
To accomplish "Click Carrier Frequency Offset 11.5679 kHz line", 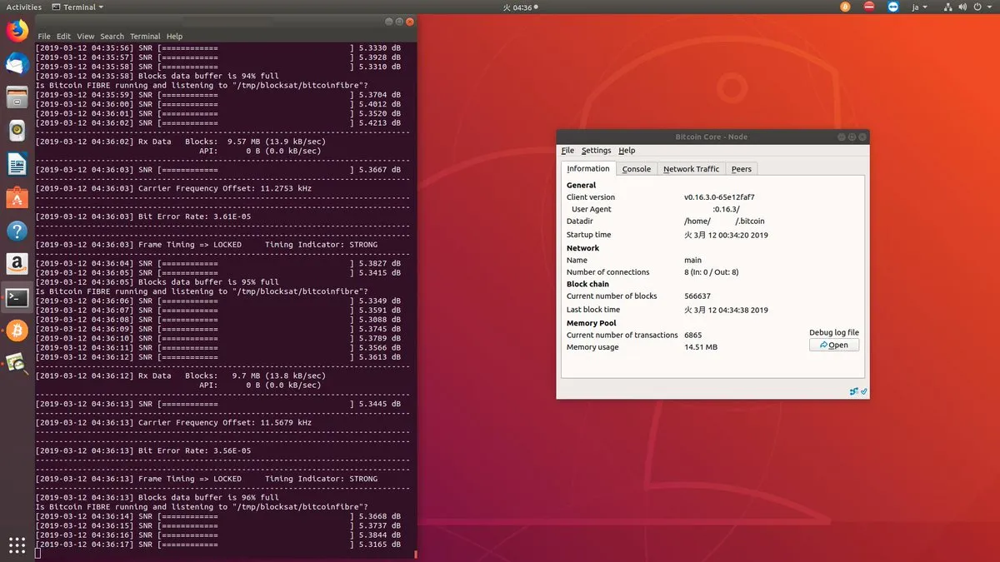I will click(173, 423).
